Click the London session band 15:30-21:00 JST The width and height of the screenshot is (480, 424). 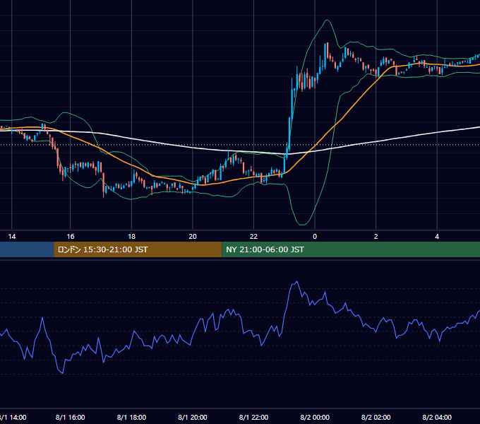tap(138, 249)
